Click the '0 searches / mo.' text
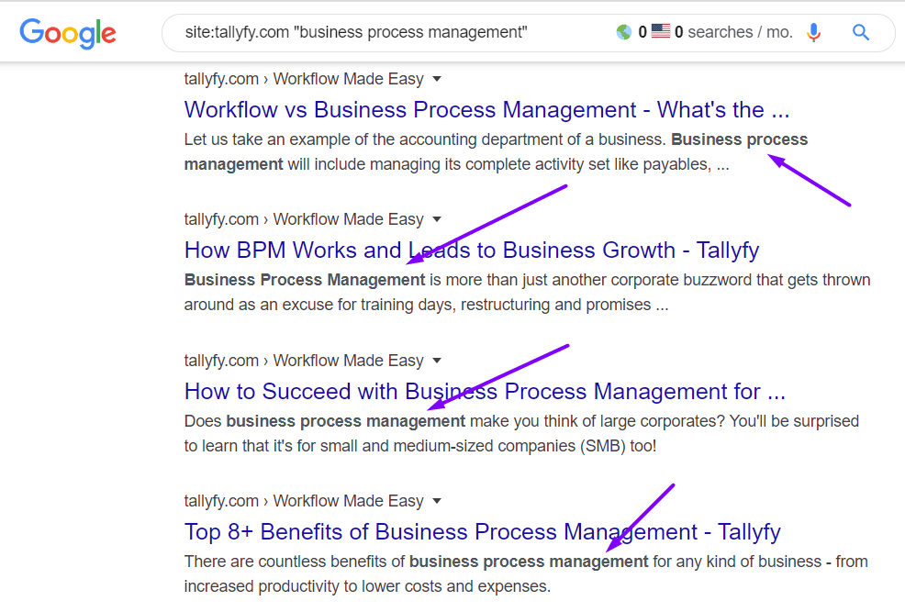The height and width of the screenshot is (612, 905). [x=733, y=32]
